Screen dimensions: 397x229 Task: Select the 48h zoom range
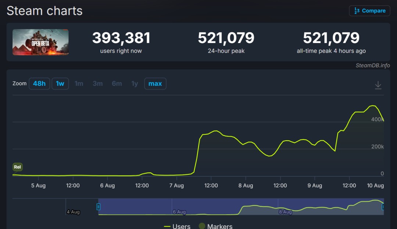(x=39, y=84)
